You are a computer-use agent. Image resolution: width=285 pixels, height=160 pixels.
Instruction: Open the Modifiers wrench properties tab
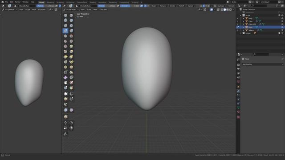[238, 91]
